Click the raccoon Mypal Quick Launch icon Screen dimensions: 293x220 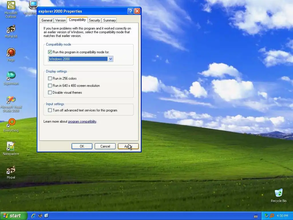[40, 216]
